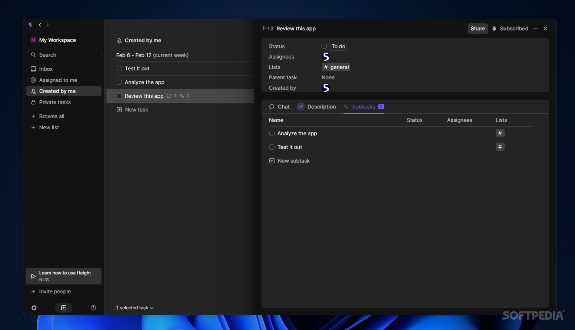
Task: Switch to the Description tab
Action: point(317,107)
